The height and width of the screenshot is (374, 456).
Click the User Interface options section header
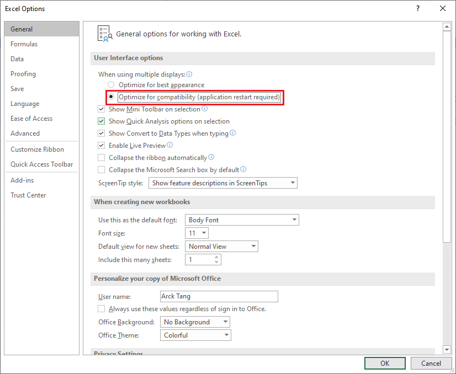(263, 58)
